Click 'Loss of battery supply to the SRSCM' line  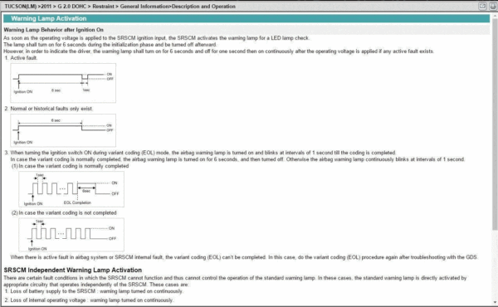tap(94, 291)
